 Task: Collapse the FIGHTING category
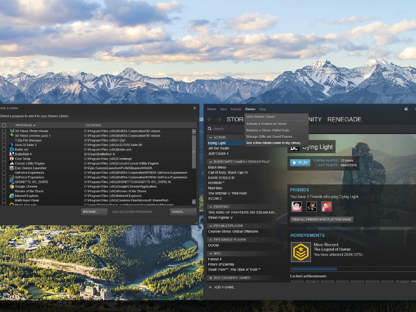click(x=210, y=207)
